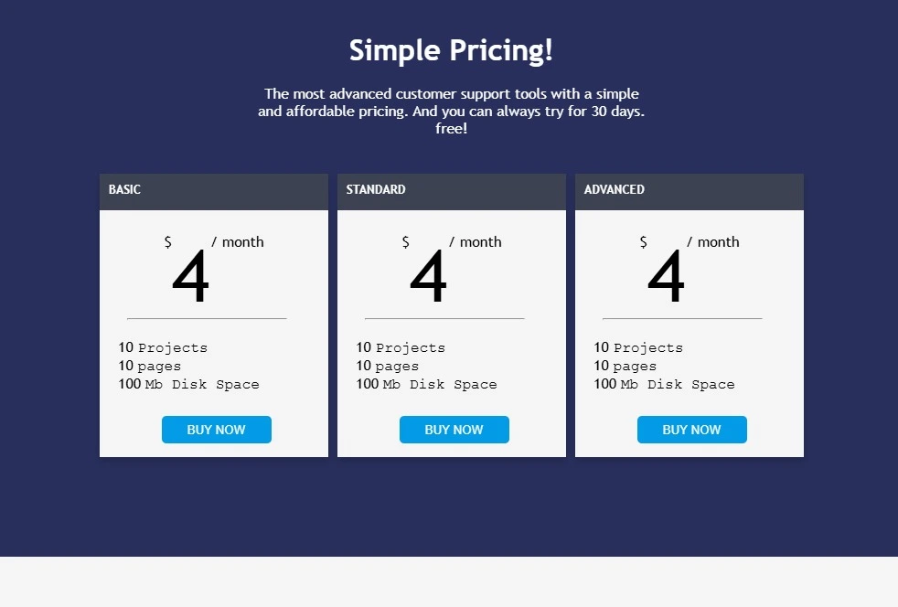Screen dimensions: 898x607
Task: Click the 30 days free description text
Action: click(451, 112)
